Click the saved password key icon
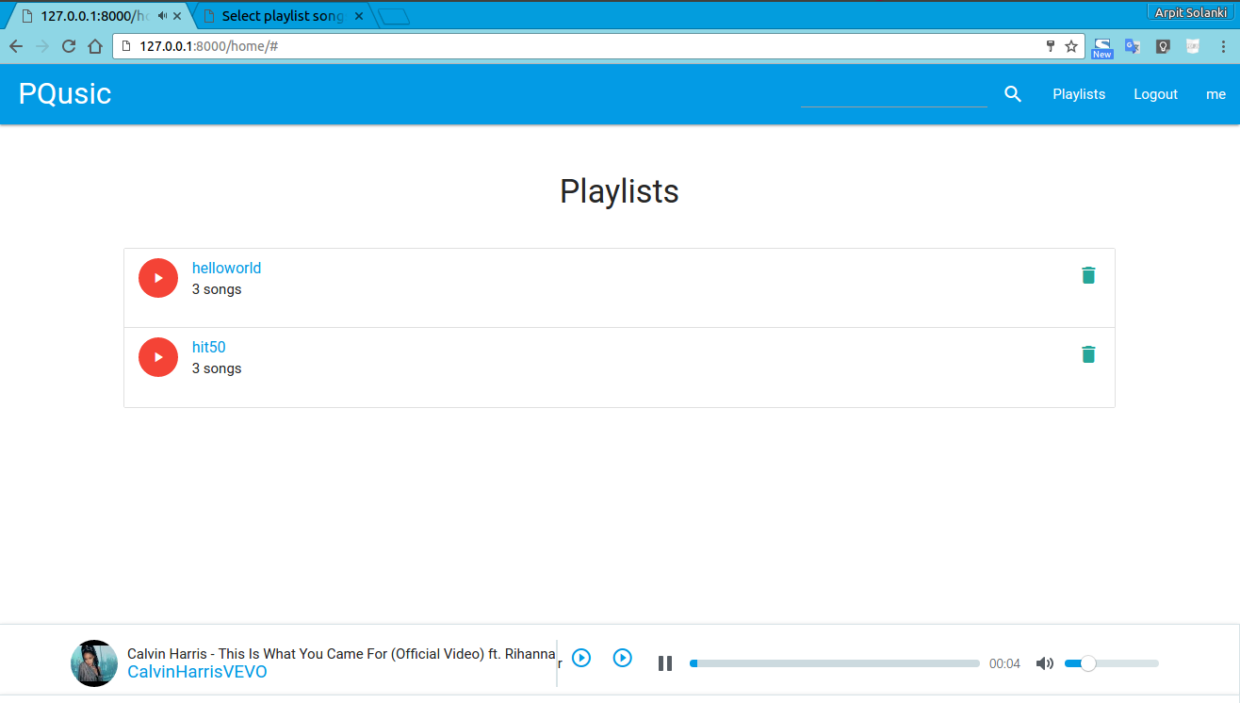Image resolution: width=1240 pixels, height=703 pixels. (x=1051, y=46)
